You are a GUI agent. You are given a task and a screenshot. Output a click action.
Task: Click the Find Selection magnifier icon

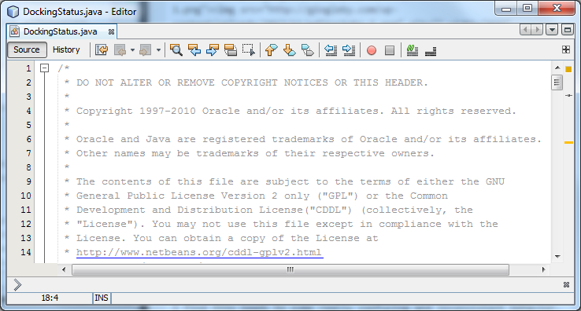pos(176,49)
